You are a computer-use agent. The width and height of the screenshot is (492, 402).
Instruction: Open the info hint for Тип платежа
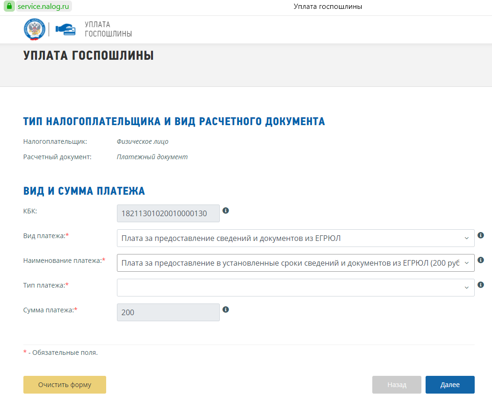click(x=481, y=285)
